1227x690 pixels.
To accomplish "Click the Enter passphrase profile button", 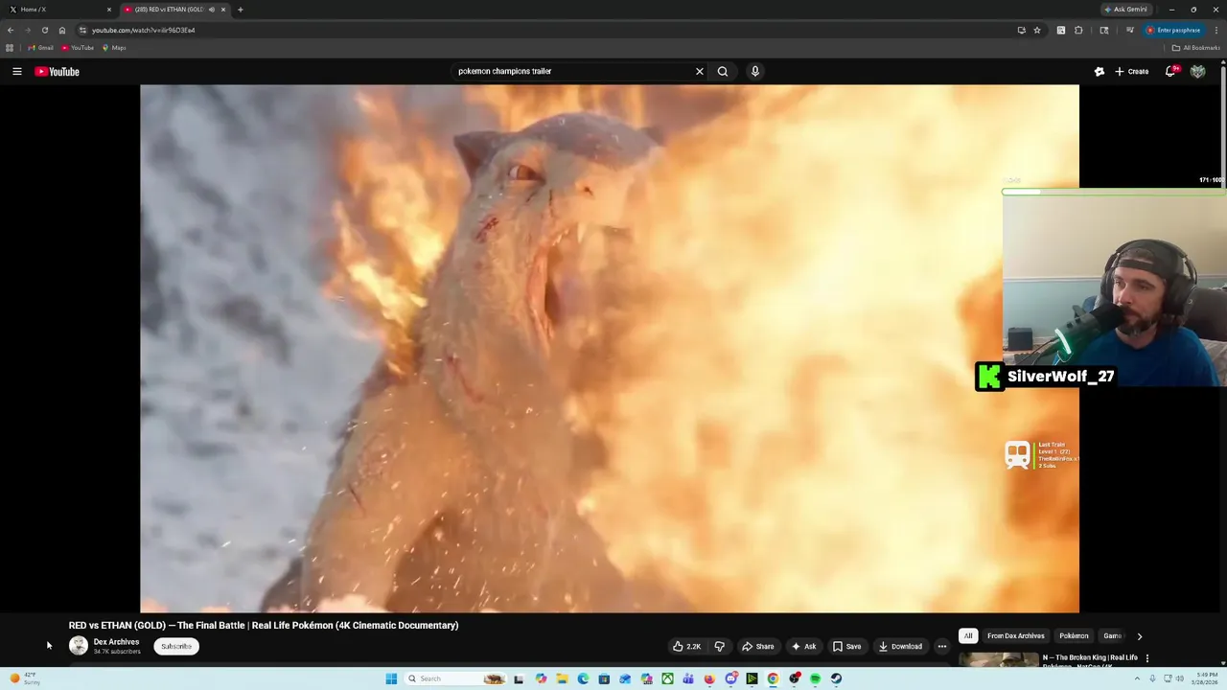I will tap(1174, 30).
